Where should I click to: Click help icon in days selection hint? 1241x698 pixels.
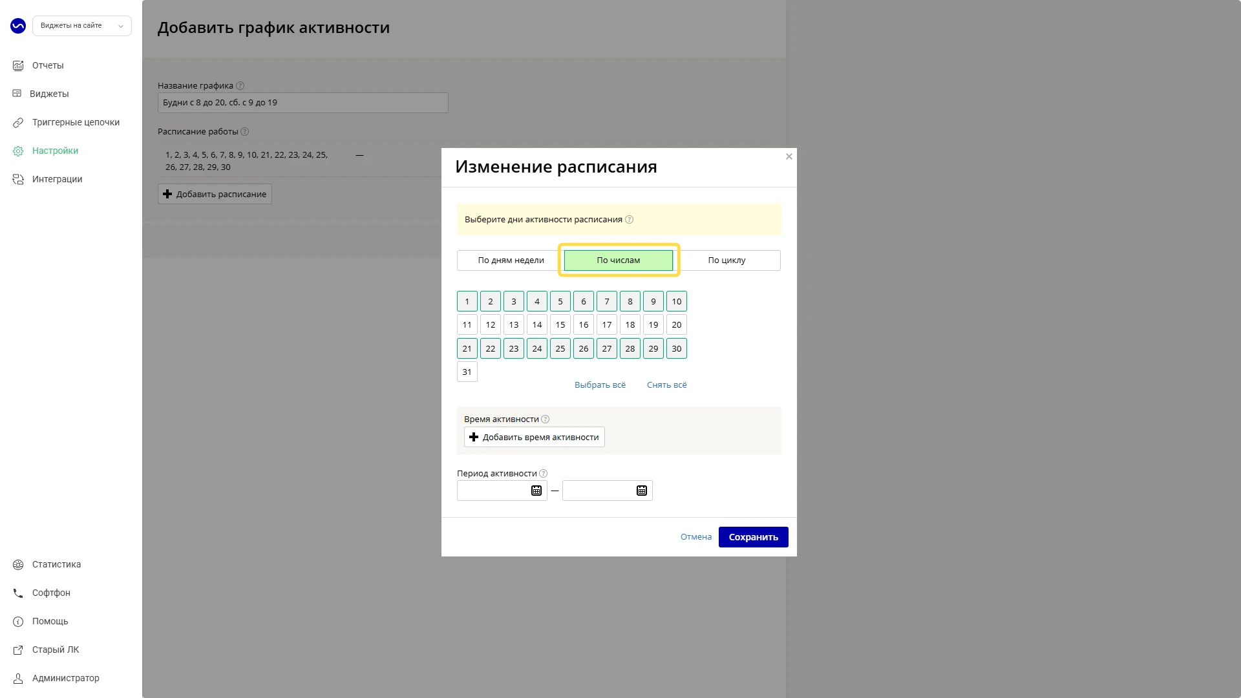tap(630, 220)
